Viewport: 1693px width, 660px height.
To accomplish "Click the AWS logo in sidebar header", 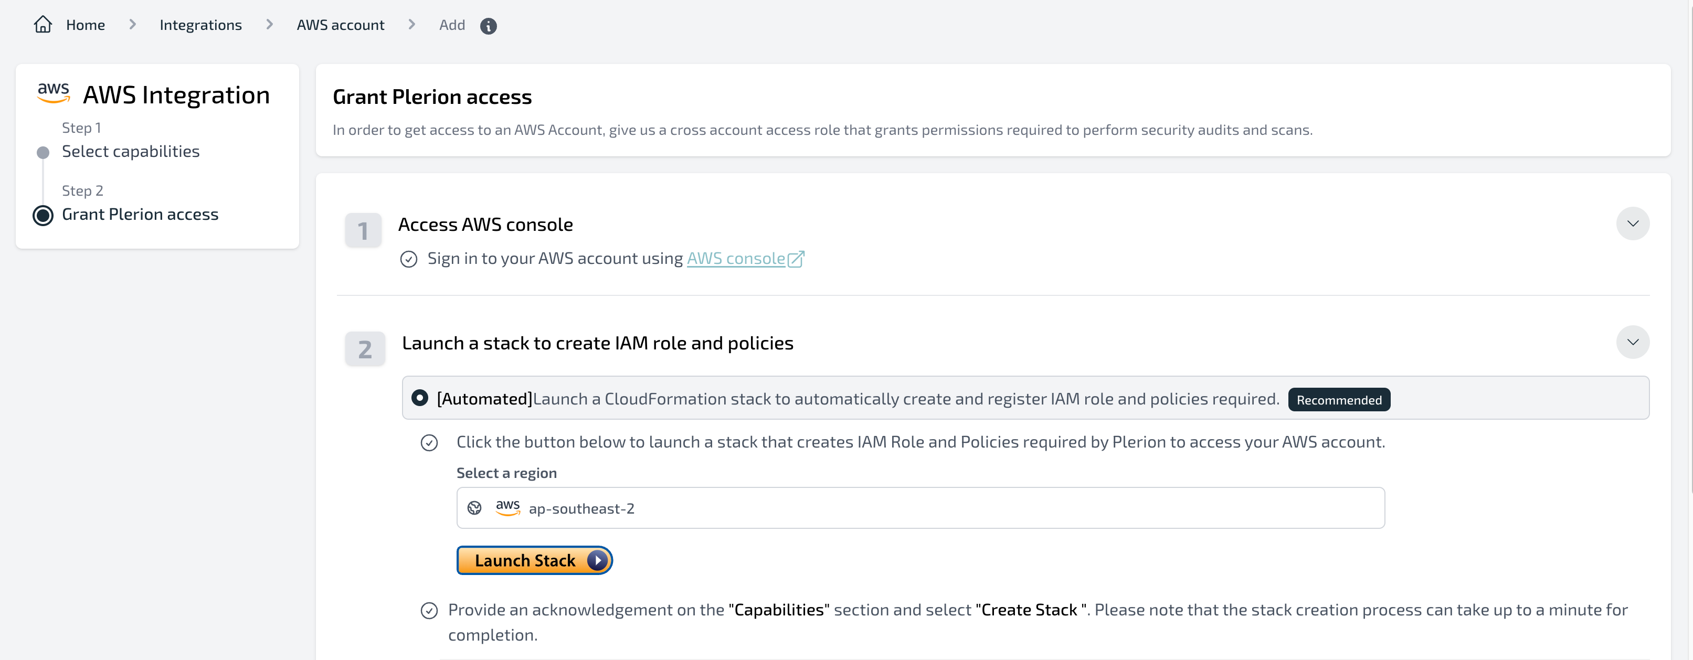I will point(53,93).
